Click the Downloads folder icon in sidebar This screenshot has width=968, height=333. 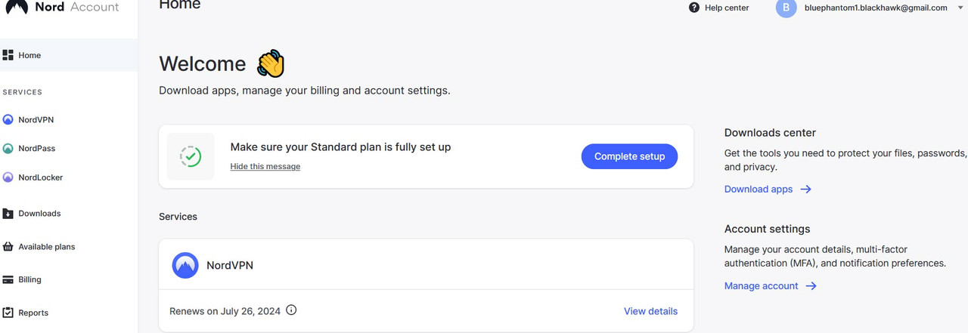pyautogui.click(x=8, y=214)
